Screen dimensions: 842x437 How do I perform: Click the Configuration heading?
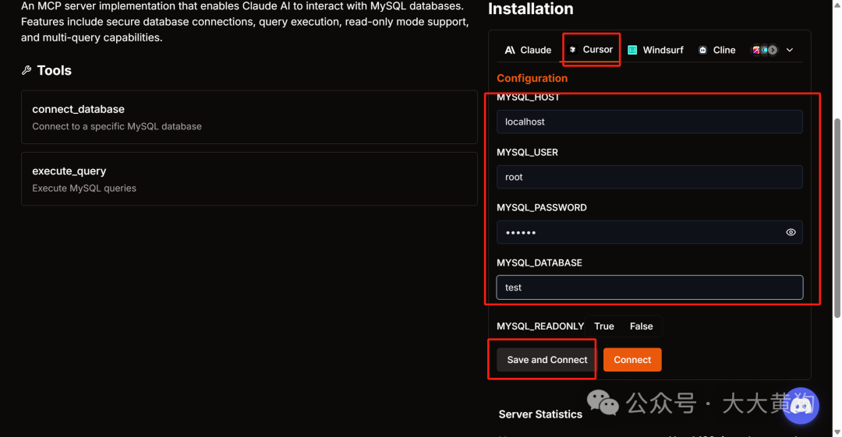coord(532,79)
